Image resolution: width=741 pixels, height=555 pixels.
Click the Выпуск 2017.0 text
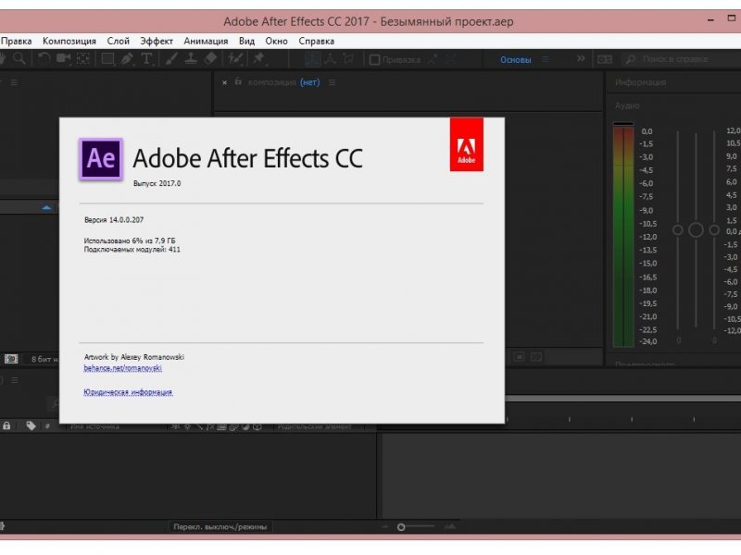pos(157,183)
